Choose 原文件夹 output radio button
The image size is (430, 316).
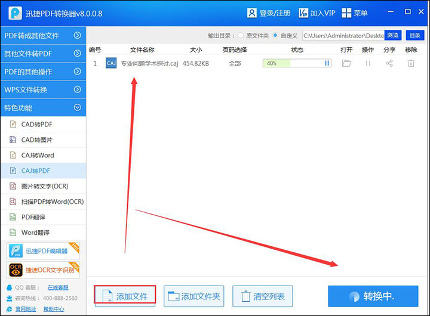[241, 35]
